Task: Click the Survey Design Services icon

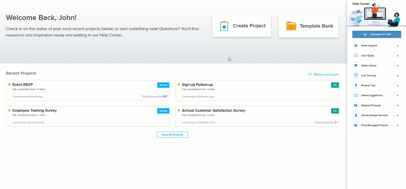Action: 356,115
